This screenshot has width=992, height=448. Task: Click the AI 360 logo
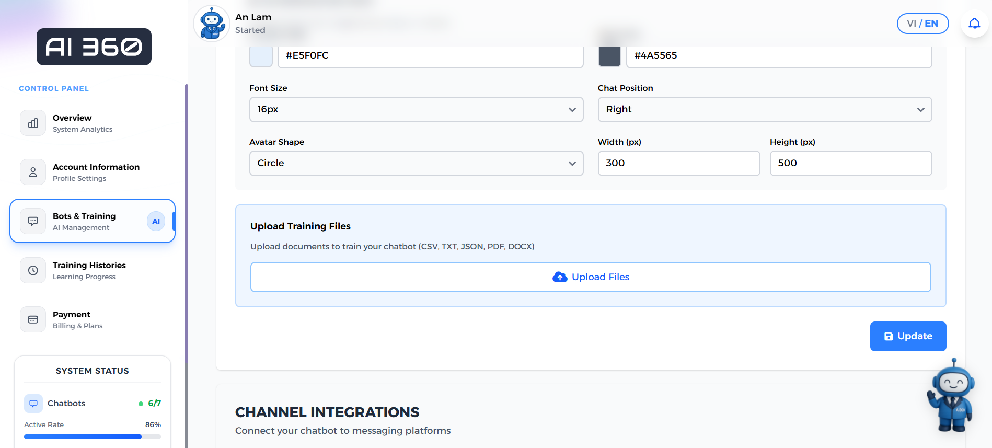94,47
